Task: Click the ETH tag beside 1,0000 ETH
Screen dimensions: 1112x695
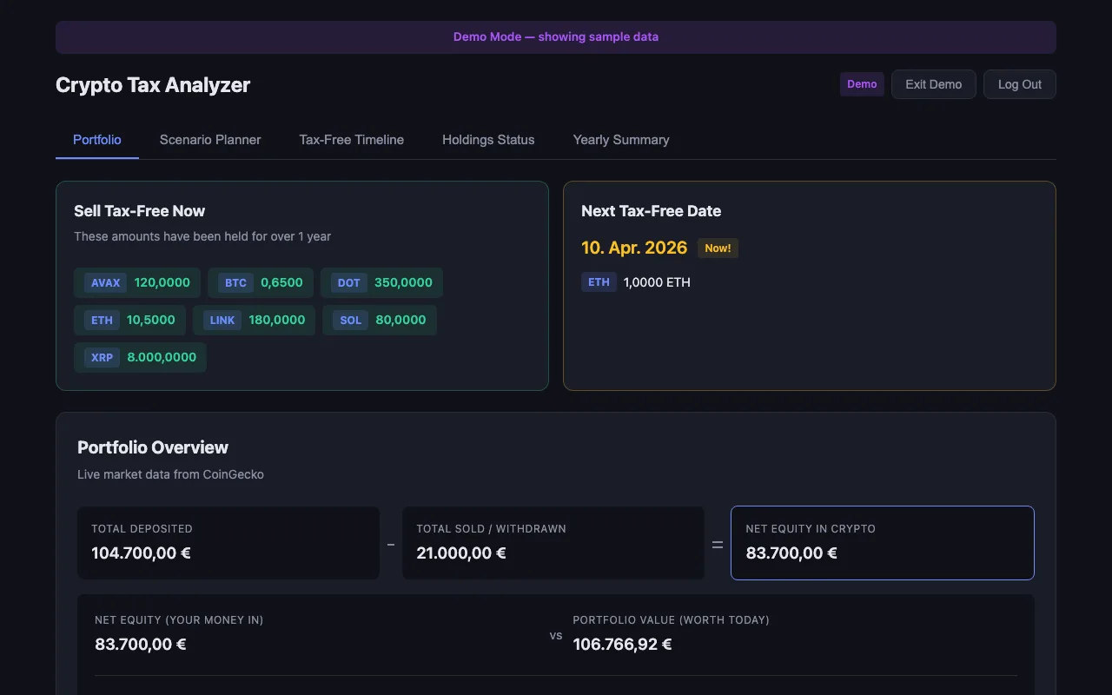Action: click(x=599, y=282)
